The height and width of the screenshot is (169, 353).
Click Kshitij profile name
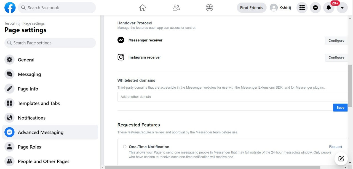point(285,8)
